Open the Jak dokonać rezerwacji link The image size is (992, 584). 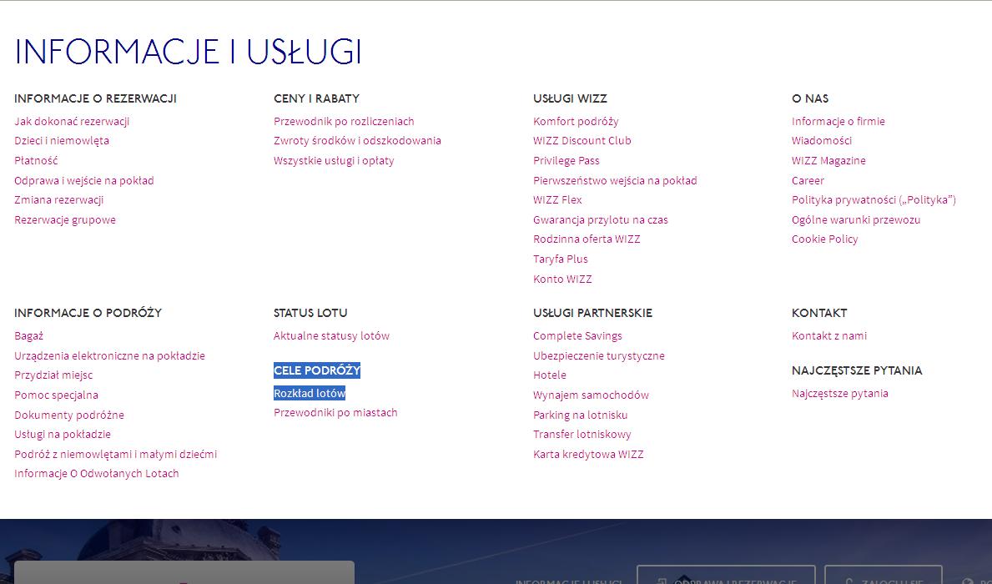[x=72, y=121]
